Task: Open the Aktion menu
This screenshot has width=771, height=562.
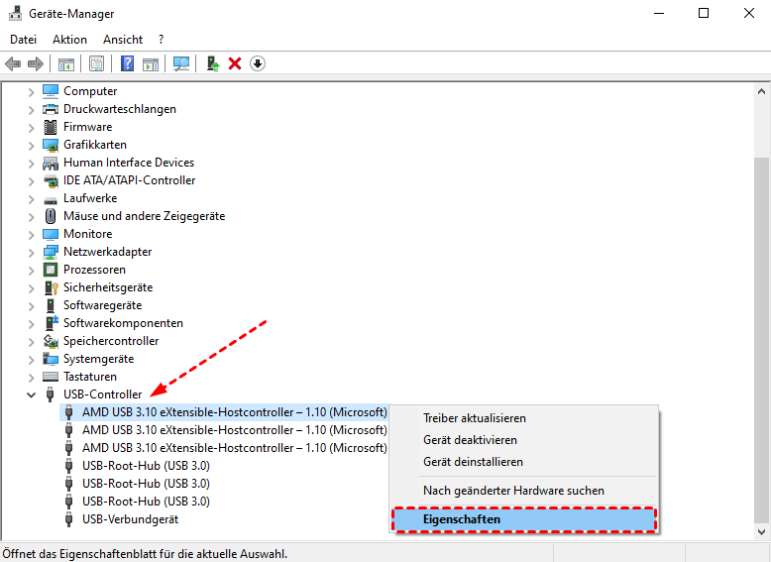Action: coord(69,40)
